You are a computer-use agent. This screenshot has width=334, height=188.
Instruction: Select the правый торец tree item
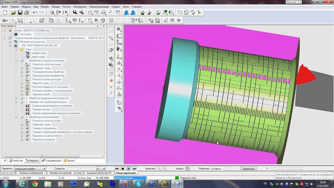(x=39, y=53)
